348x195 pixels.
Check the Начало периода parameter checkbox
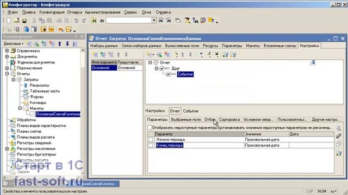point(151,140)
